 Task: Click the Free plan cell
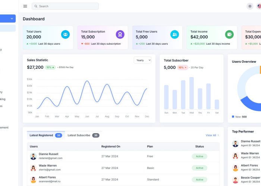tap(150, 156)
